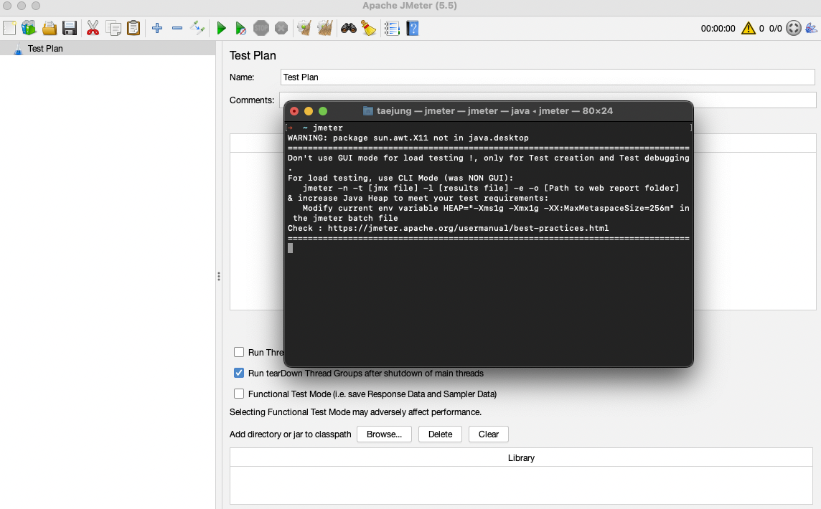Viewport: 821px width, 509px height.
Task: Enable Functional Test Mode checkbox
Action: (x=239, y=394)
